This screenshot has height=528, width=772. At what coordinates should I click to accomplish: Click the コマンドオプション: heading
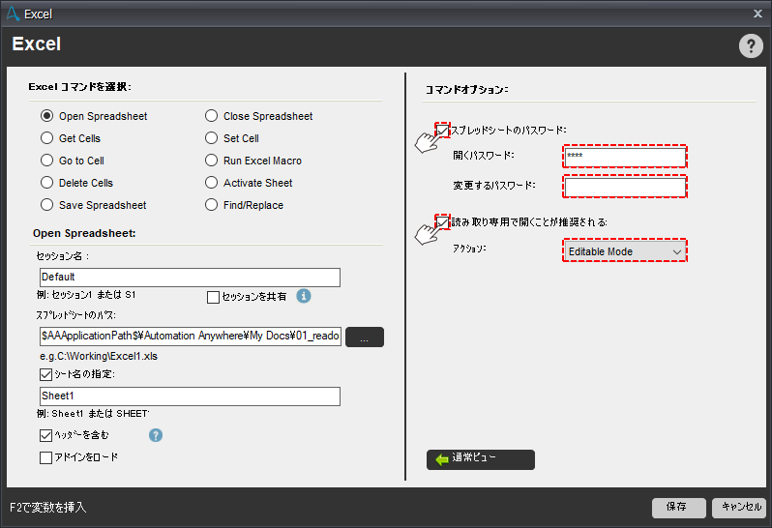pos(466,90)
